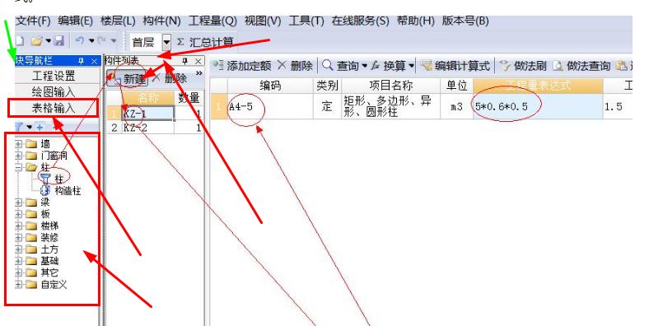Viewport: 649px width, 326px height.
Task: Click the open folder icon in toolbar
Action: [x=37, y=41]
